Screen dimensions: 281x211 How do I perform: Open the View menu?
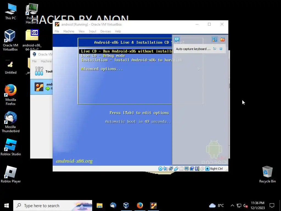click(82, 31)
